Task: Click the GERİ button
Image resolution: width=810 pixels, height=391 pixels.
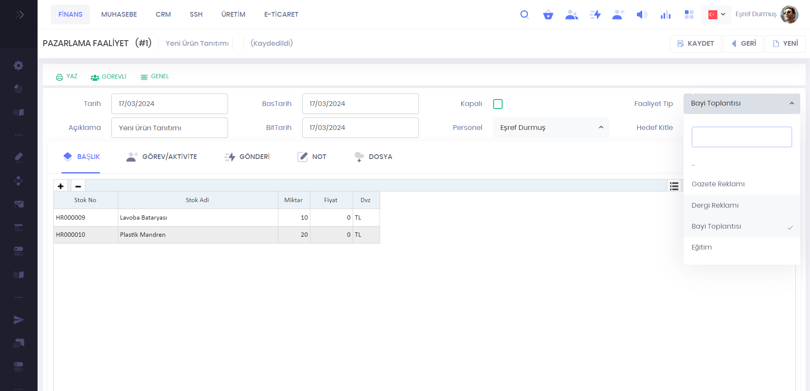Action: 743,44
